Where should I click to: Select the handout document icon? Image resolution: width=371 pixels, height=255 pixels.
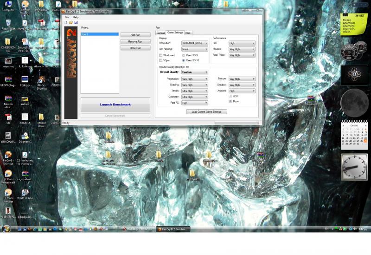point(25,119)
